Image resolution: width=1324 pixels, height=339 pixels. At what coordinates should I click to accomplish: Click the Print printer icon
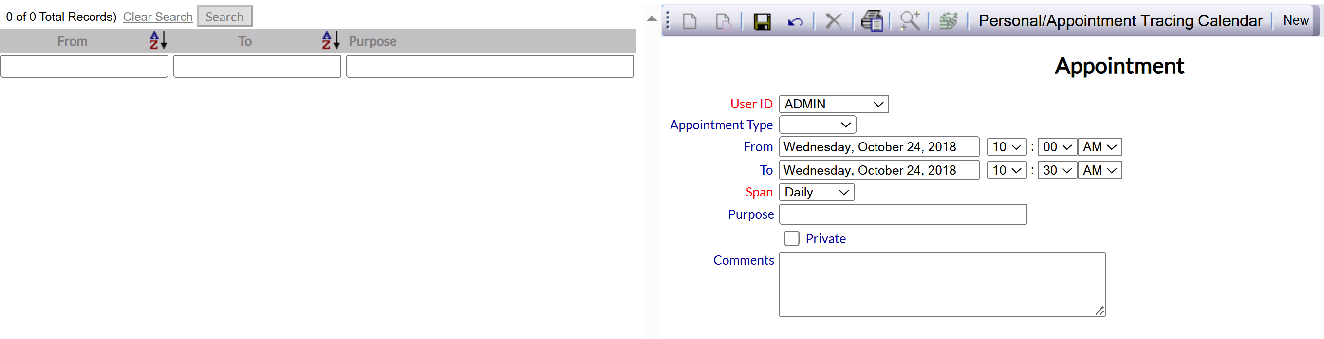pyautogui.click(x=872, y=21)
